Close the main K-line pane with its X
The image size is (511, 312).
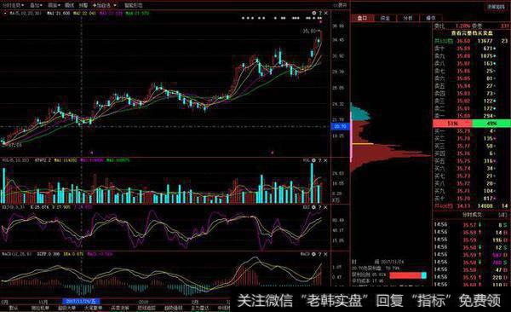(325, 13)
